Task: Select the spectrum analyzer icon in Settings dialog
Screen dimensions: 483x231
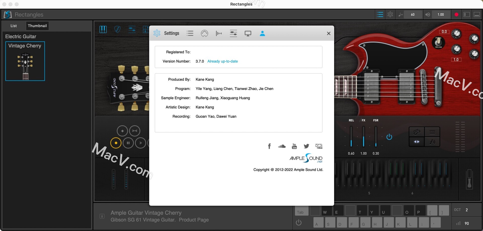Action: coord(219,33)
